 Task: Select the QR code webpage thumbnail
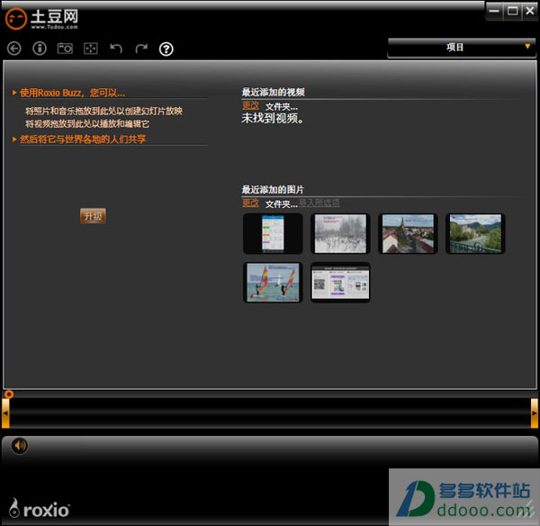340,282
